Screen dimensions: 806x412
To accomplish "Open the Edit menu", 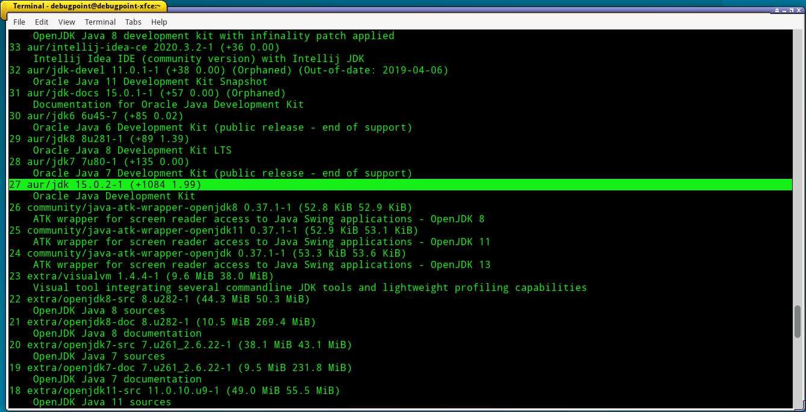I will [41, 22].
